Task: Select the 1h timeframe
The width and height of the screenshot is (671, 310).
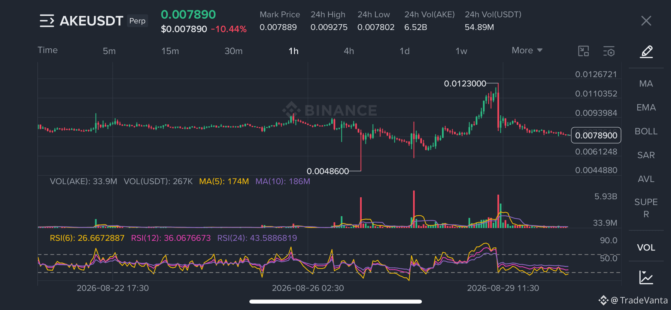Action: pyautogui.click(x=294, y=51)
